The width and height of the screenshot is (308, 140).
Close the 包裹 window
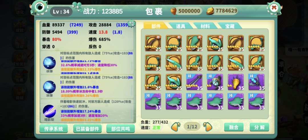273,8
